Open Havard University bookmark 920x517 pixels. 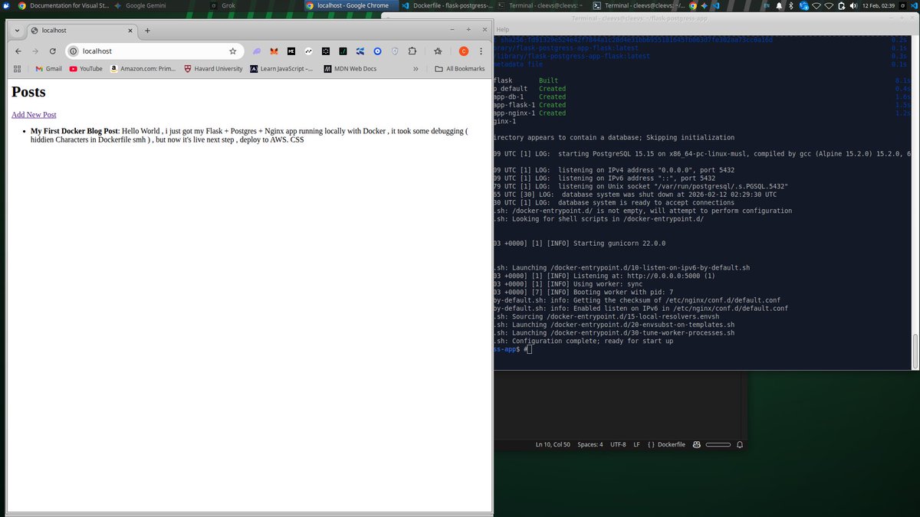213,68
